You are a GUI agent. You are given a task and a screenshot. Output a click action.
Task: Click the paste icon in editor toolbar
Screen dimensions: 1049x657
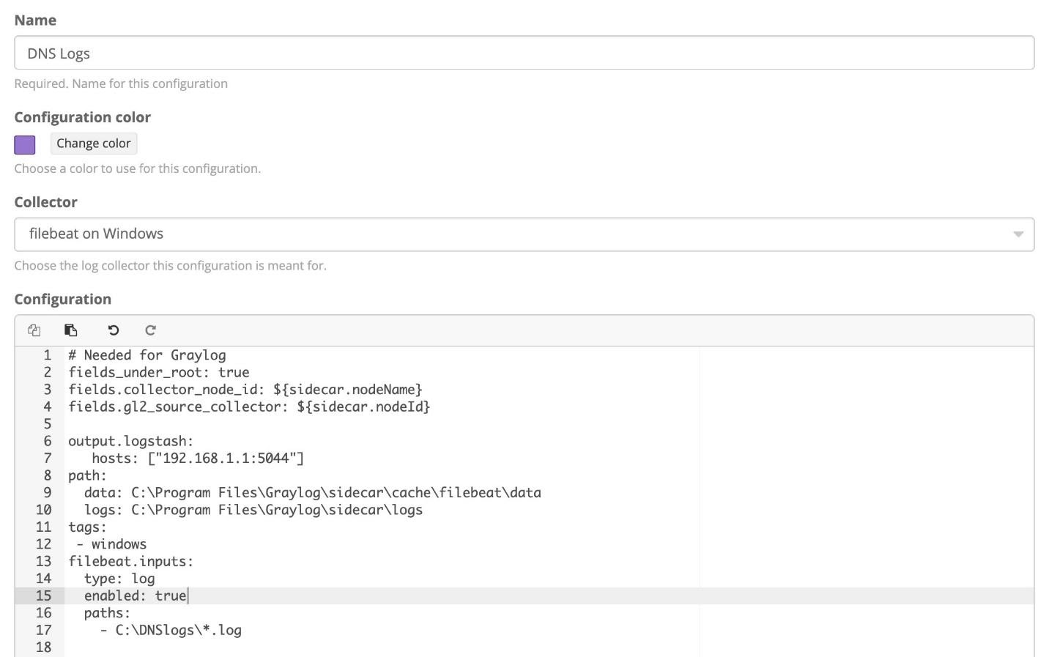tap(71, 330)
